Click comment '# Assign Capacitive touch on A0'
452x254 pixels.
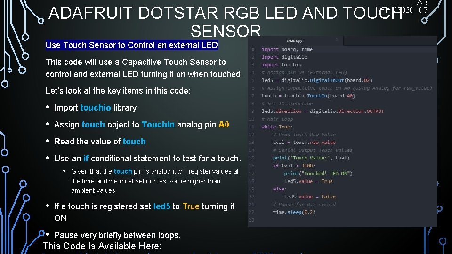pos(347,88)
